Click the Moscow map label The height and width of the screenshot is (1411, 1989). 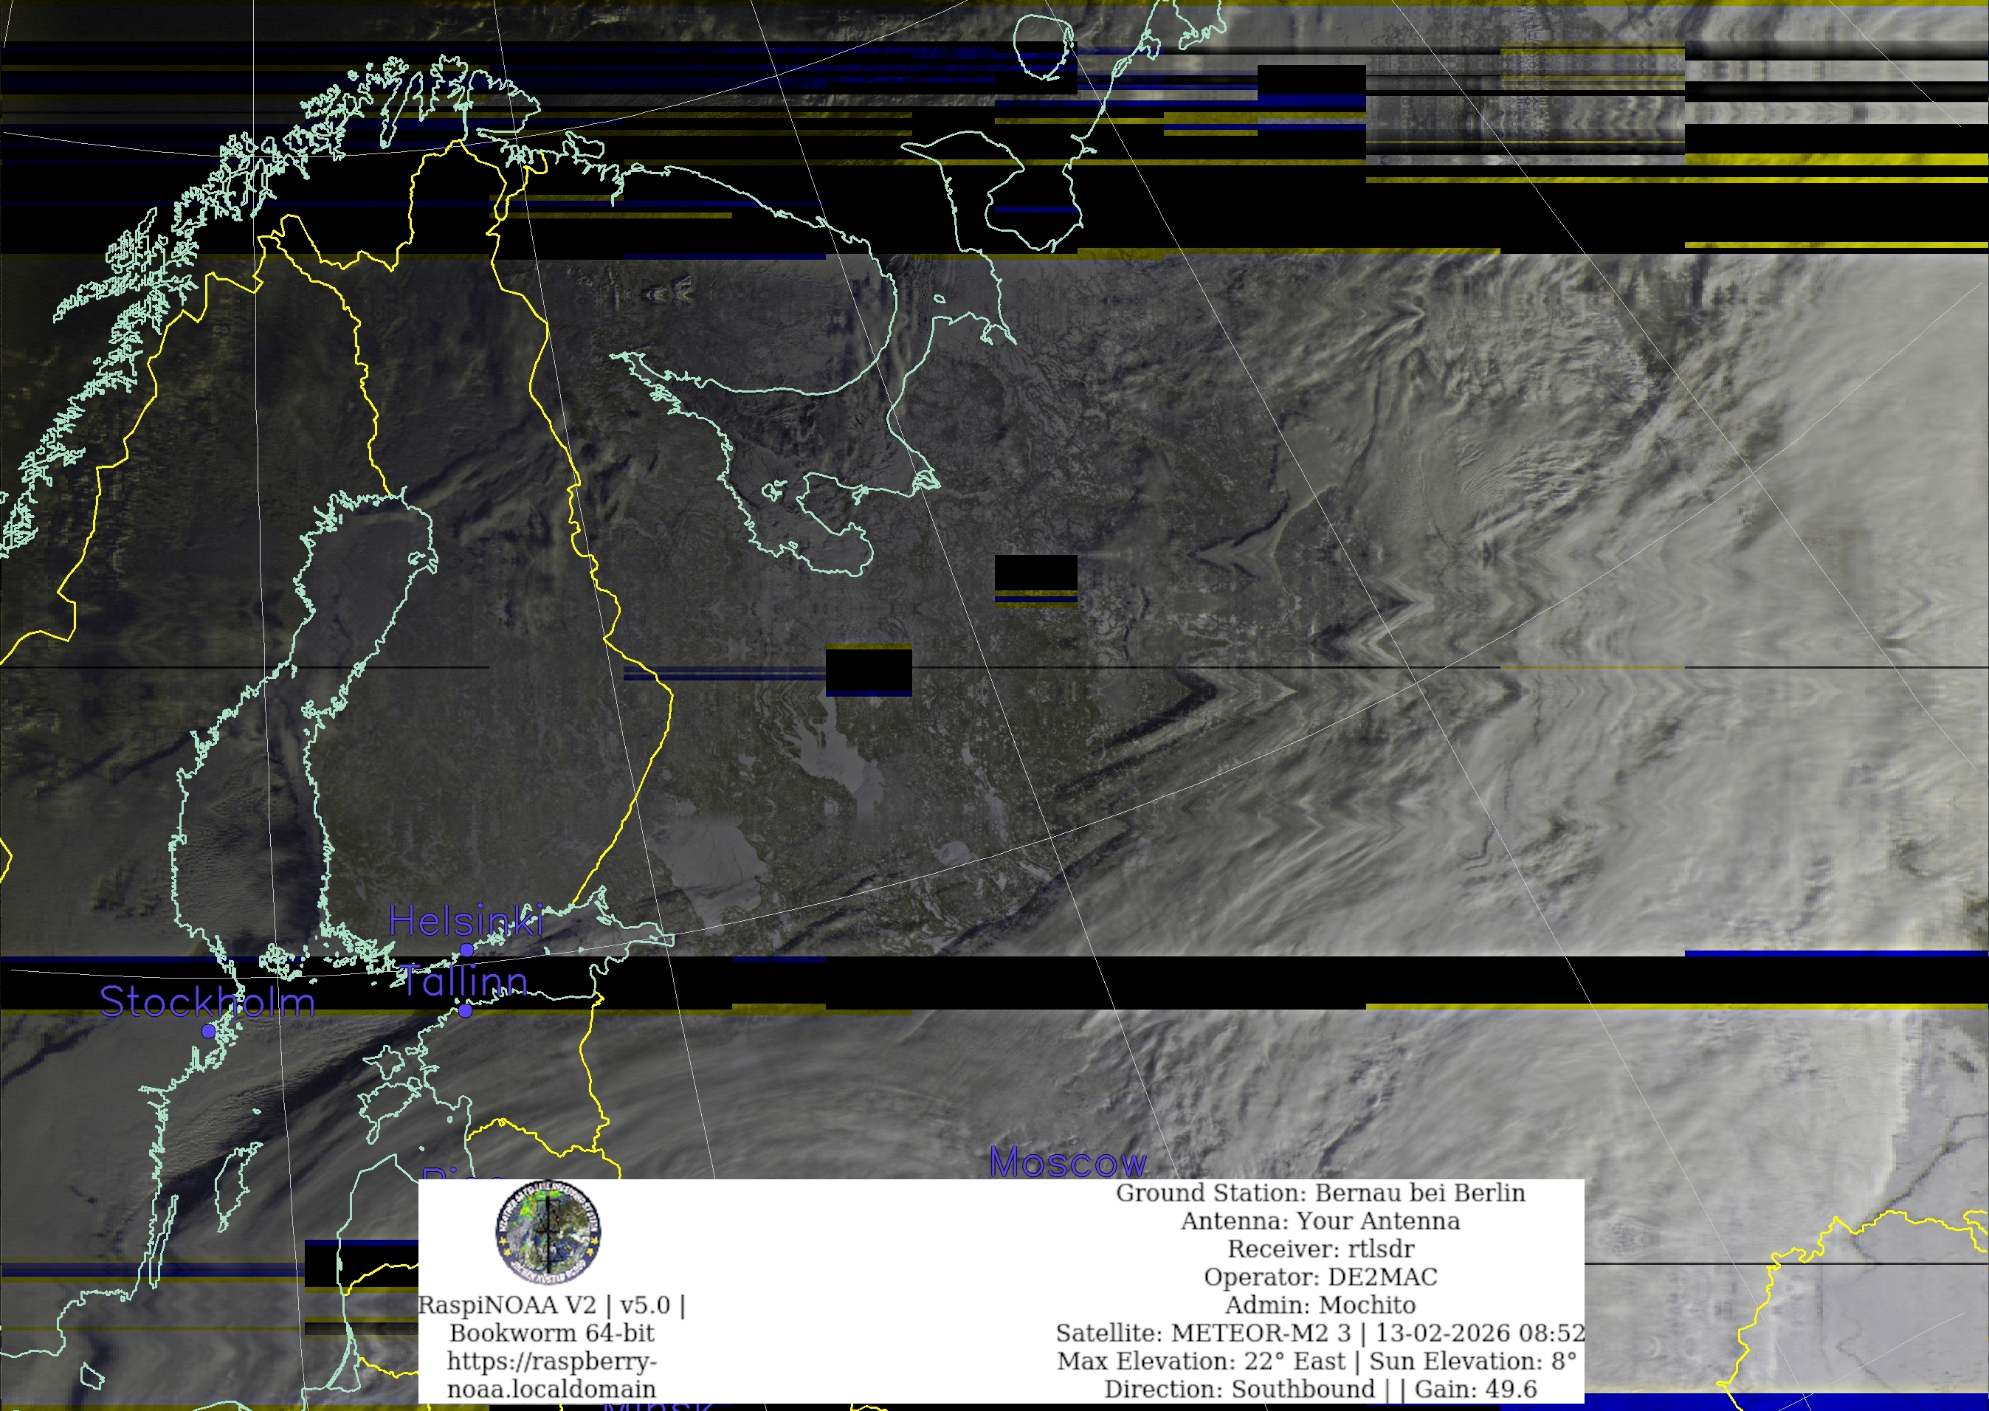(x=1068, y=1162)
